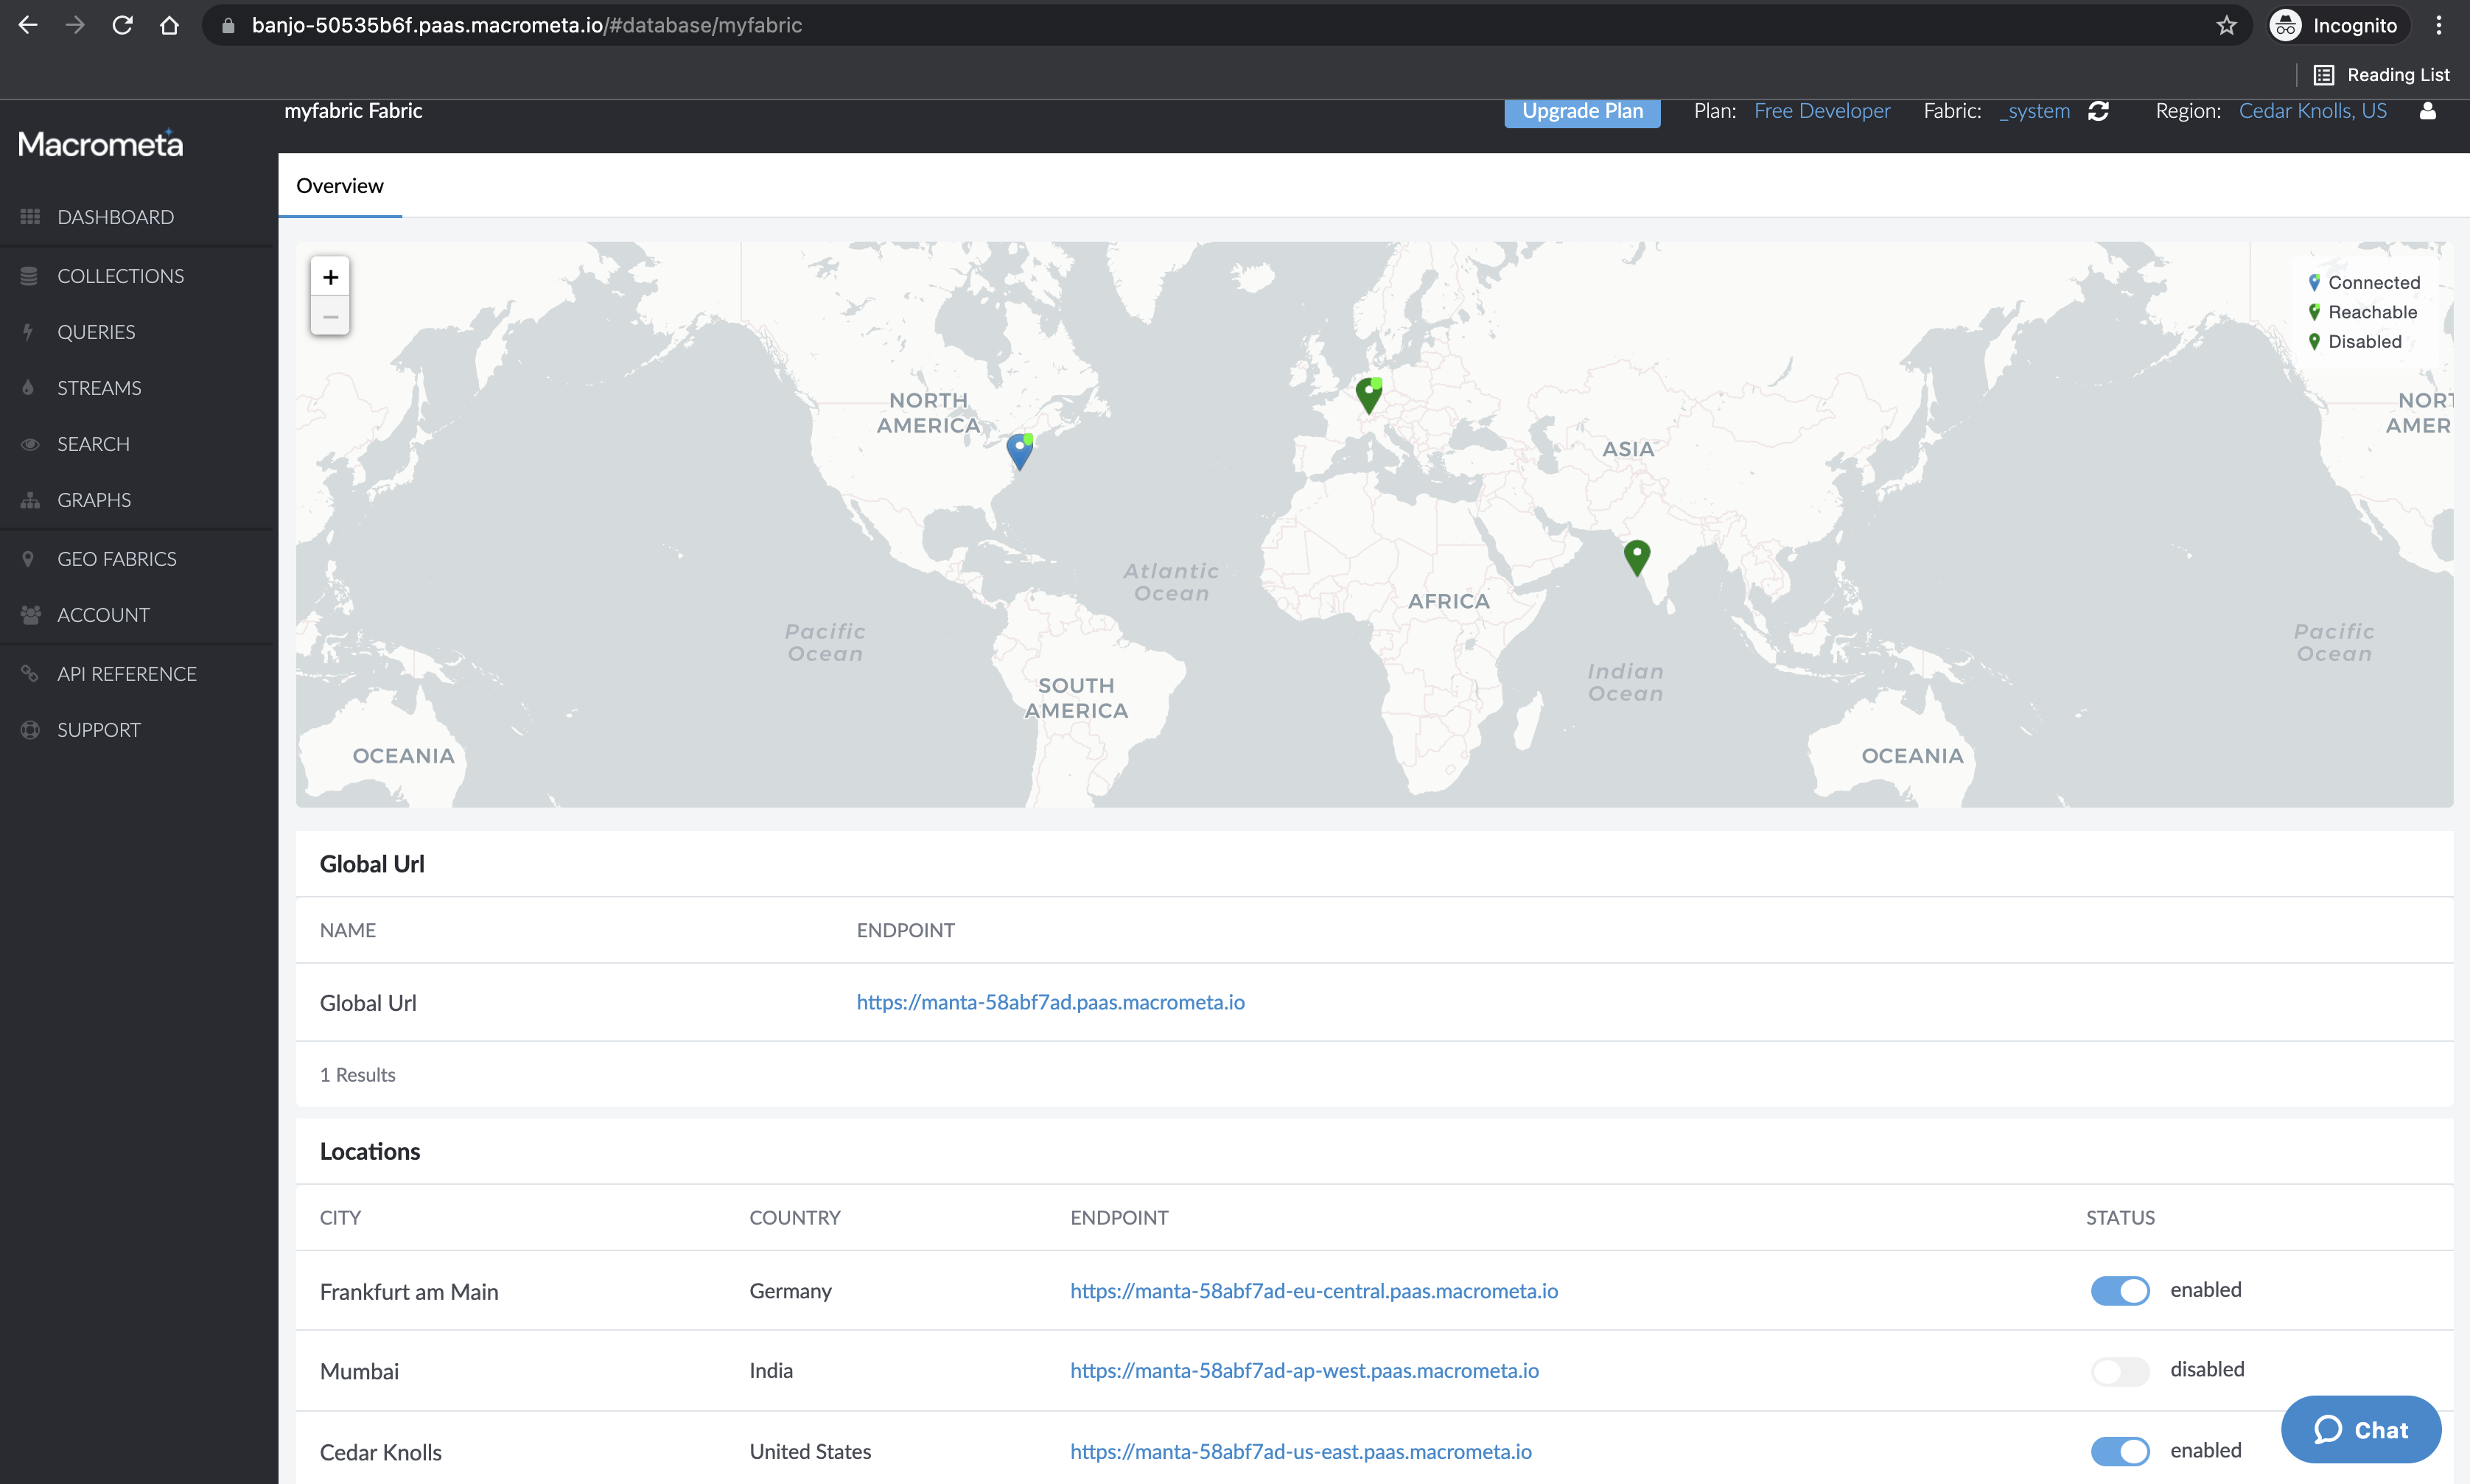Viewport: 2470px width, 1484px height.
Task: Open ACCOUNT from the sidebar
Action: click(x=103, y=615)
